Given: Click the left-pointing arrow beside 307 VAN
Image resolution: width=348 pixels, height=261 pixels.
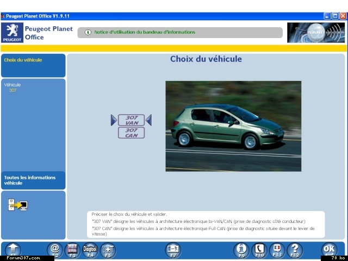Looking at the screenshot, I should [x=149, y=120].
